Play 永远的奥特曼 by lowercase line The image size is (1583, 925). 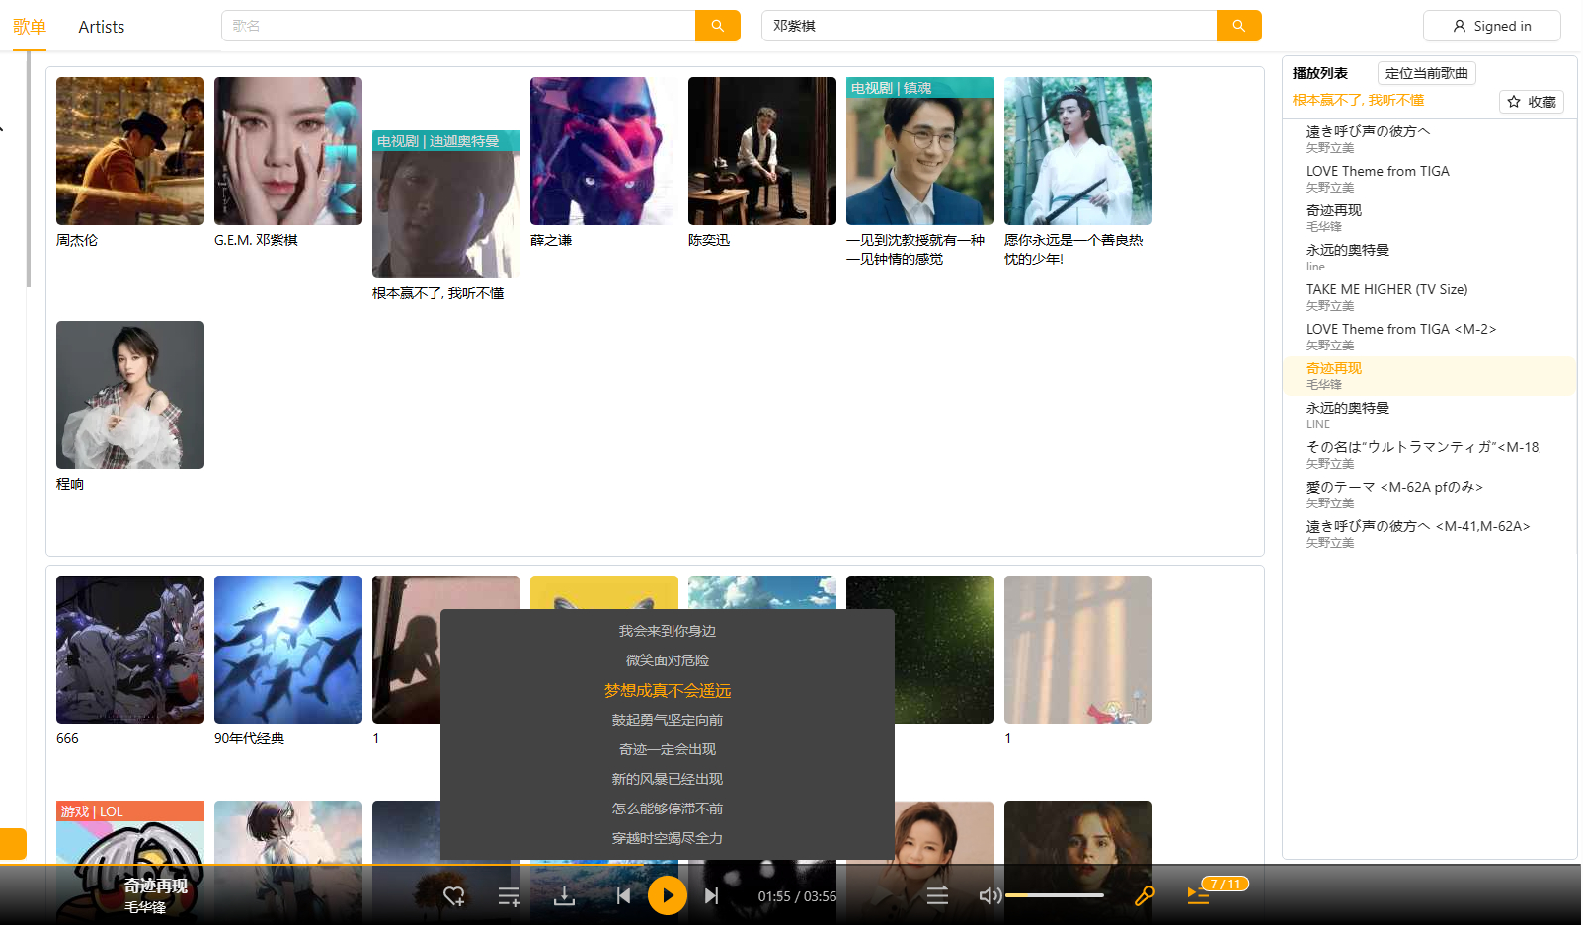click(1429, 258)
